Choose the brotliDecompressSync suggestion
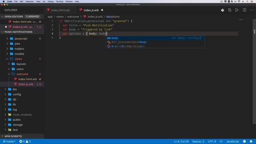The height and width of the screenshot is (144, 256). click(x=155, y=46)
